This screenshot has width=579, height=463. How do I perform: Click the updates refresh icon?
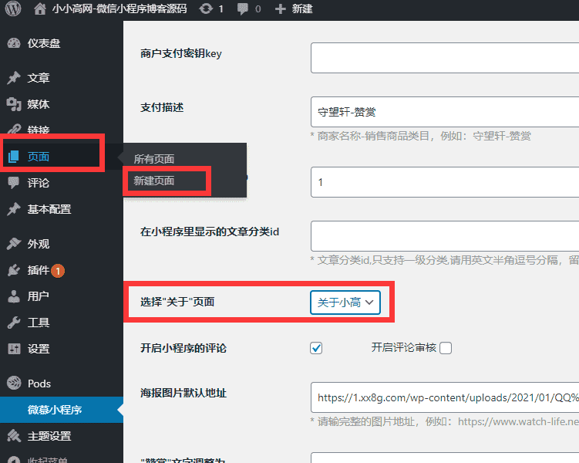click(x=207, y=9)
